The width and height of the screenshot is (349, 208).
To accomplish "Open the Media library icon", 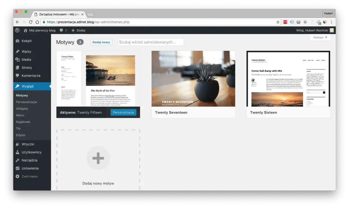I will click(x=18, y=60).
